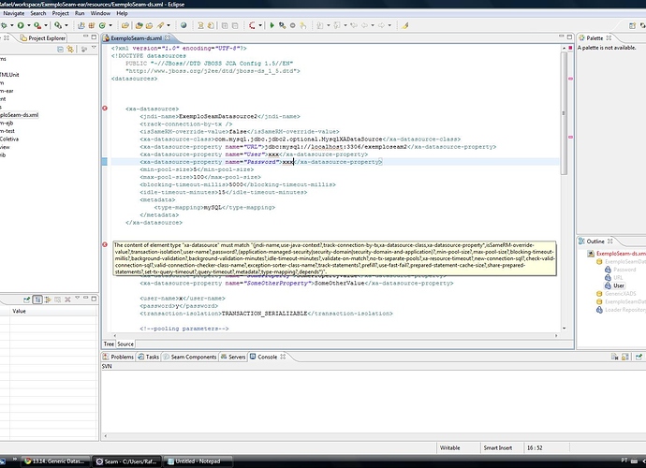Click red overview ruler error indicator
The height and width of the screenshot is (468, 646).
coord(570,48)
